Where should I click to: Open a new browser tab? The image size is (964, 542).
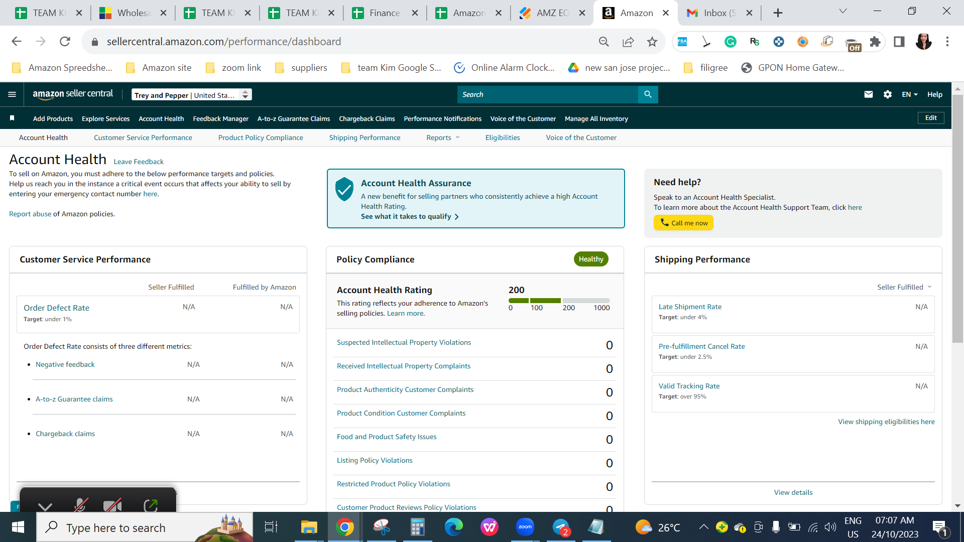tap(778, 13)
